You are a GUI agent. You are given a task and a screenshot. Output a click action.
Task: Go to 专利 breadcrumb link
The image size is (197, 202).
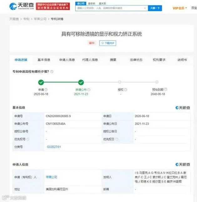pyautogui.click(x=26, y=19)
